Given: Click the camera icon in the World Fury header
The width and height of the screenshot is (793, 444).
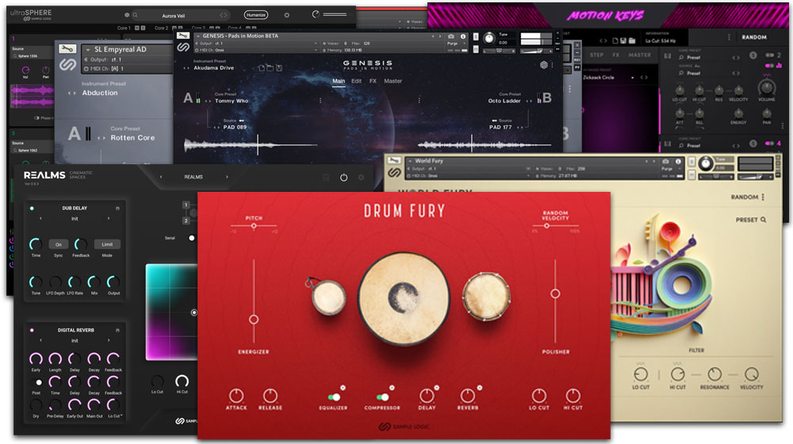Looking at the screenshot, I should (x=665, y=161).
